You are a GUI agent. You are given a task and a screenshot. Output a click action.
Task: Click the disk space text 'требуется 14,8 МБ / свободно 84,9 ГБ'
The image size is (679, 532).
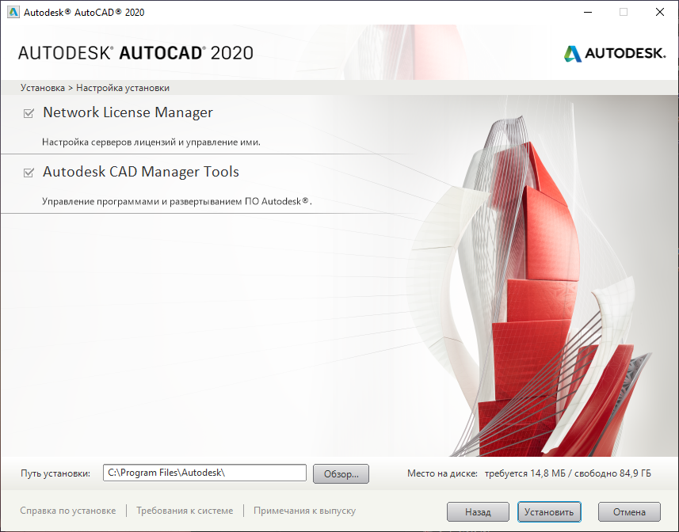568,473
